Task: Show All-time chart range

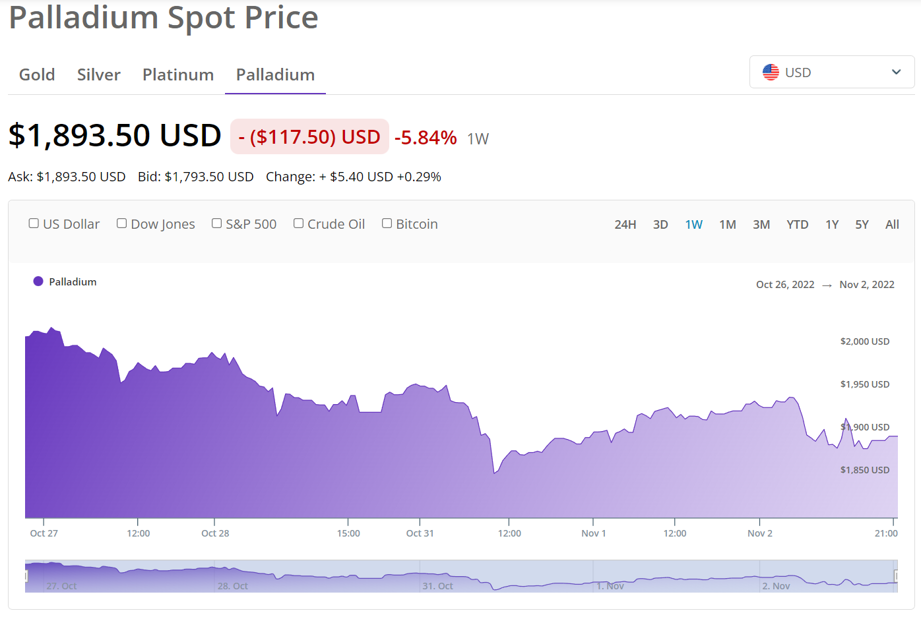Action: pos(892,224)
